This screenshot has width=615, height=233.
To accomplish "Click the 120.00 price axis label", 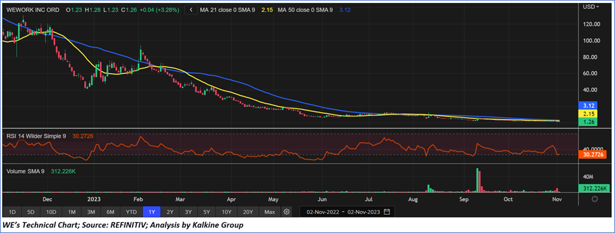I will 592,24.
